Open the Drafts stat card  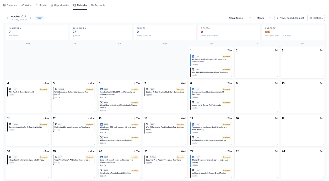coord(165,32)
